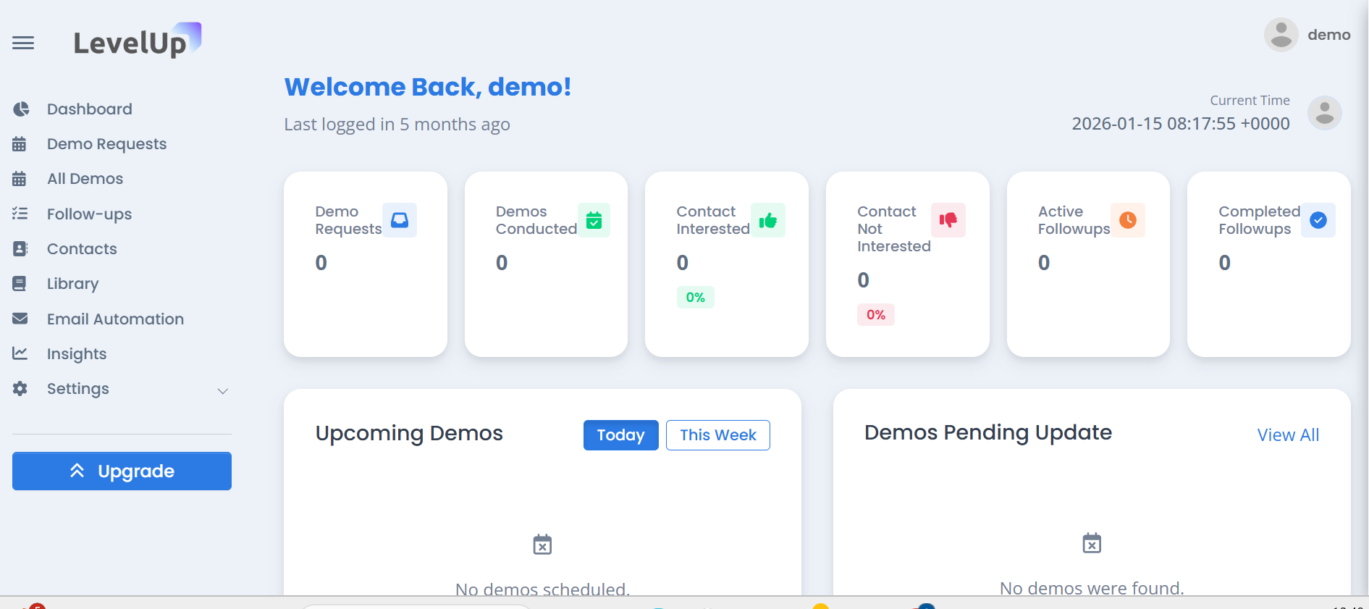This screenshot has width=1369, height=609.
Task: Click the 'Welcome Back, demo!' heading
Action: pos(428,87)
